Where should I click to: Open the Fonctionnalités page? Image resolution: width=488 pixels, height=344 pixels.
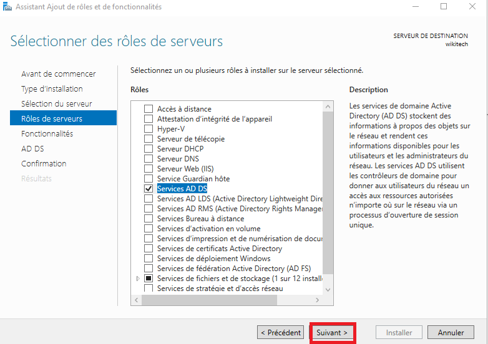click(47, 134)
